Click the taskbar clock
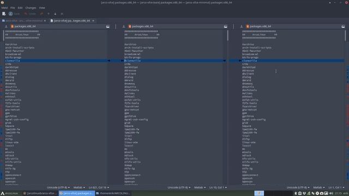 click(338, 193)
